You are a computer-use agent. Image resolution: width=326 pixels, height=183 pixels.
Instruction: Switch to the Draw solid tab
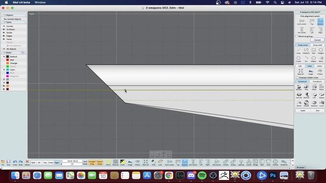point(317,45)
